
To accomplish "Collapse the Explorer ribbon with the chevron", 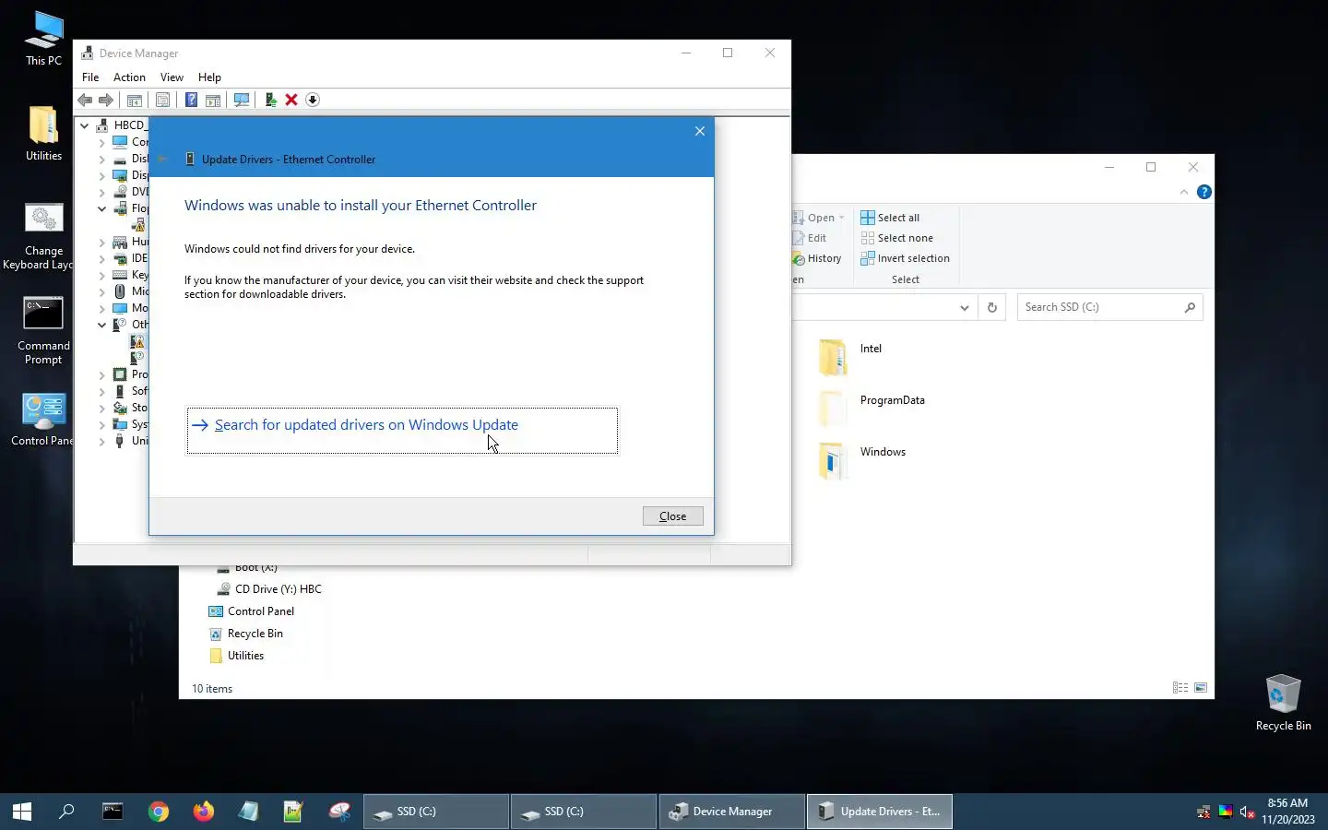I will click(1184, 192).
